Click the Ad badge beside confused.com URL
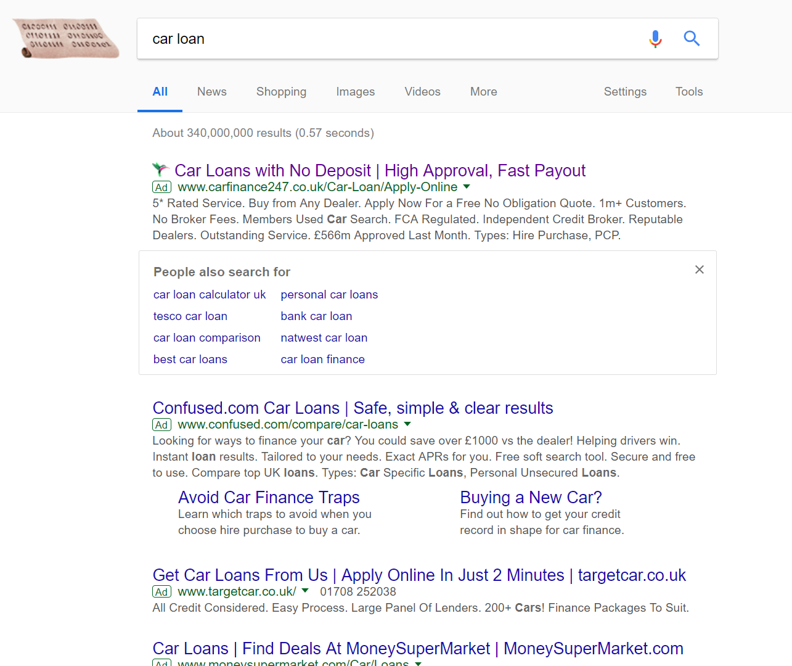The height and width of the screenshot is (666, 792). 161,425
